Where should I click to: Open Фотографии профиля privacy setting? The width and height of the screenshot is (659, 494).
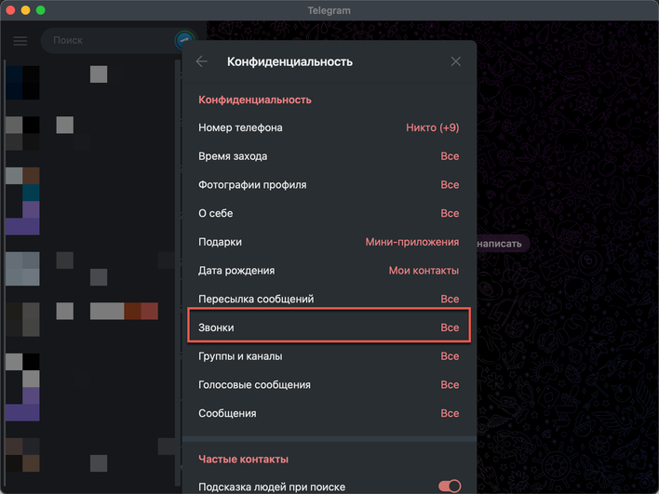tap(329, 185)
